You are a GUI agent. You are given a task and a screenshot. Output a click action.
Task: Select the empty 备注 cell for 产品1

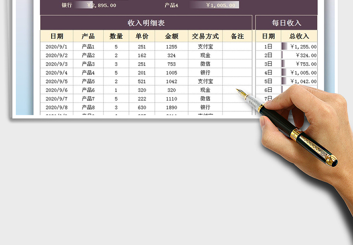[237, 47]
